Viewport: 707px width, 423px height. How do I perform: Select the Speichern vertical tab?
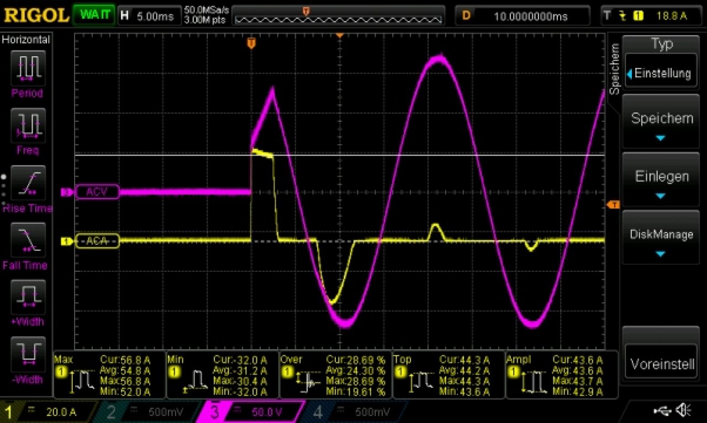click(x=615, y=69)
